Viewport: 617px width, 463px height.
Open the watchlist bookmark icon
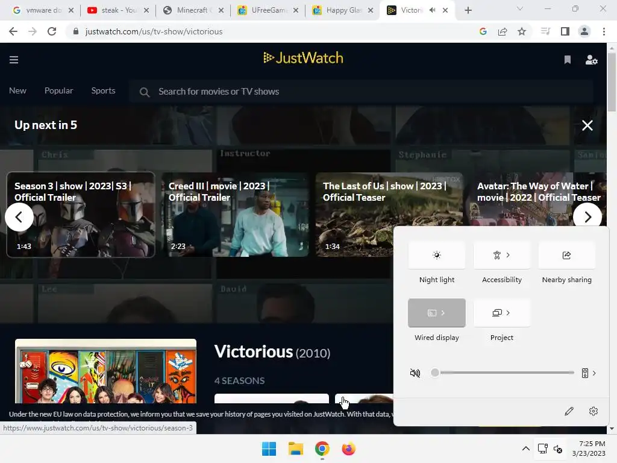click(x=568, y=60)
